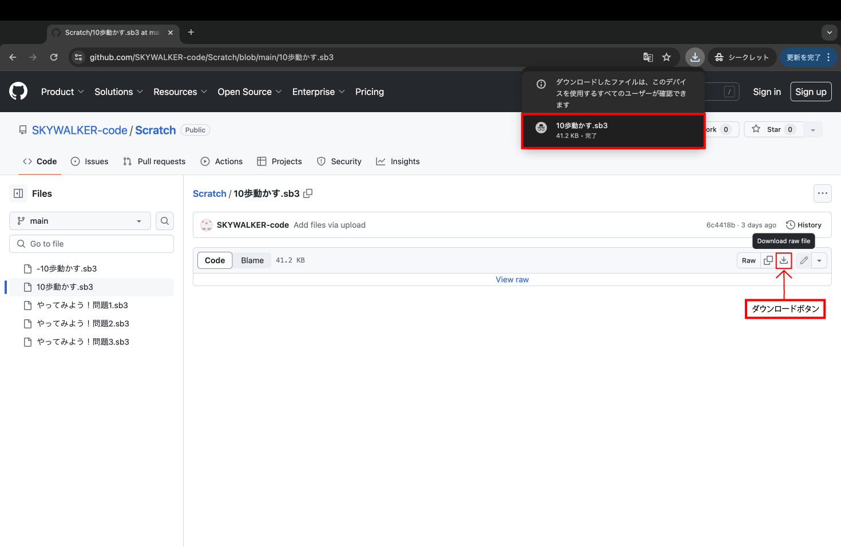Click the GitHub logo icon
Viewport: 841px width, 547px height.
[x=18, y=92]
